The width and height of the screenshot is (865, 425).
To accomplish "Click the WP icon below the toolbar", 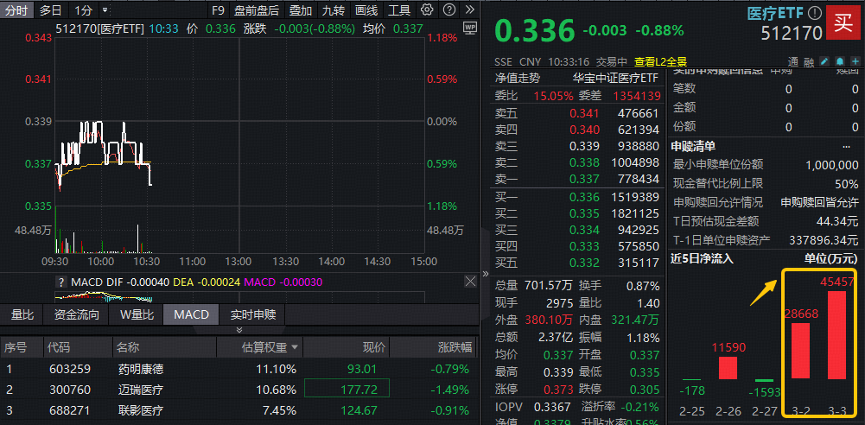I will 469,29.
